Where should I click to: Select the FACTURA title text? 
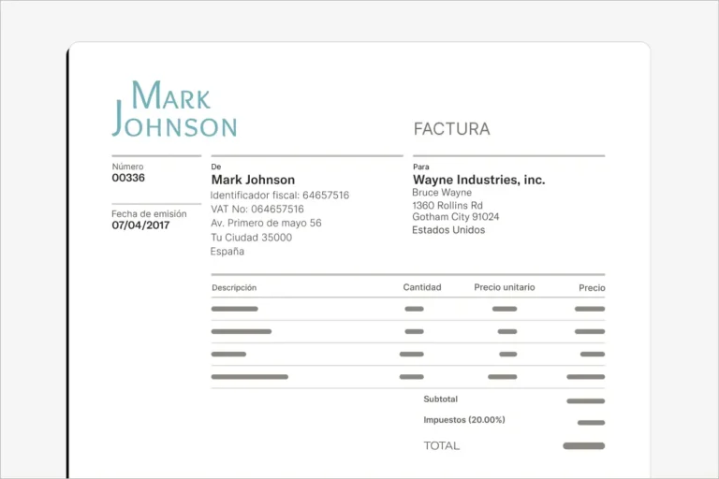tap(451, 129)
